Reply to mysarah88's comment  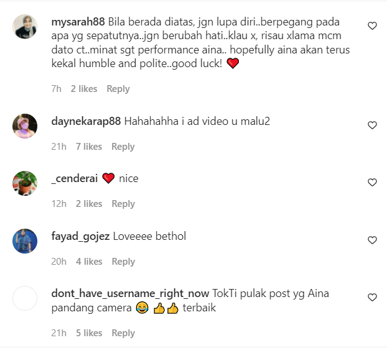118,89
